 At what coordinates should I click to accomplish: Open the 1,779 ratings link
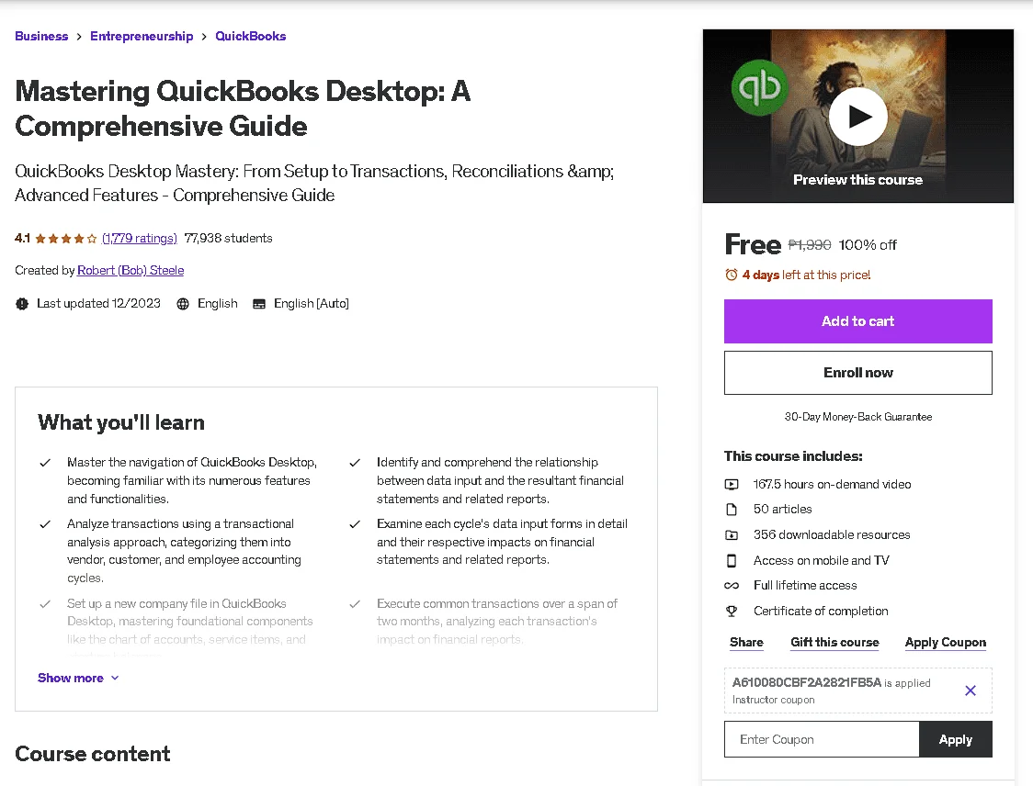139,239
